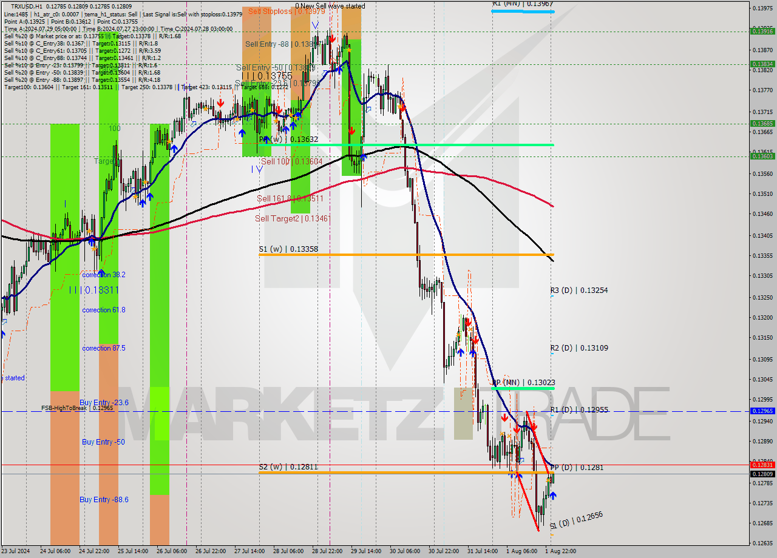Select the 'PP (D) | 0.1281' pivot label
Screen dimensions: 777x558
[577, 468]
